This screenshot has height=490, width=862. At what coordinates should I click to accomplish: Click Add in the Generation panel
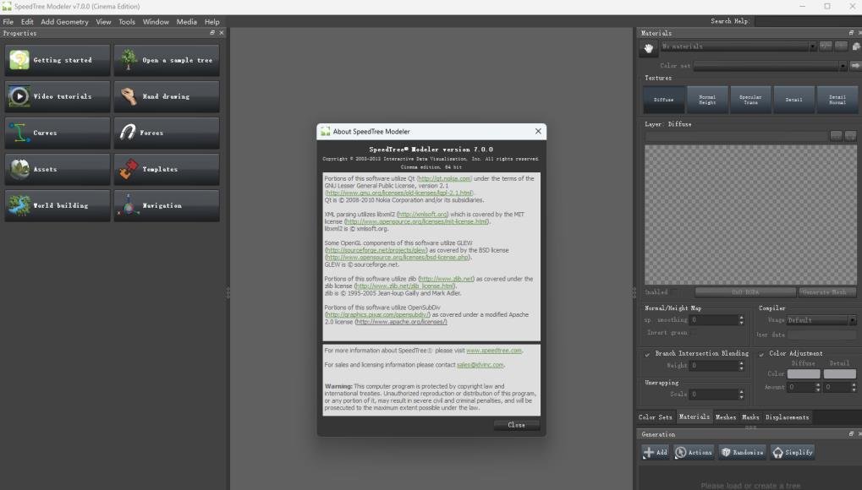656,452
